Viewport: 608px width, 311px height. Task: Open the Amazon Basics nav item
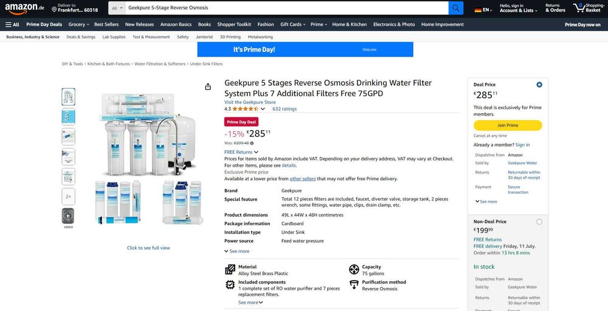(176, 24)
